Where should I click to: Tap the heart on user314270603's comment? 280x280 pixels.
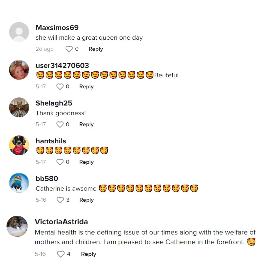tap(60, 87)
